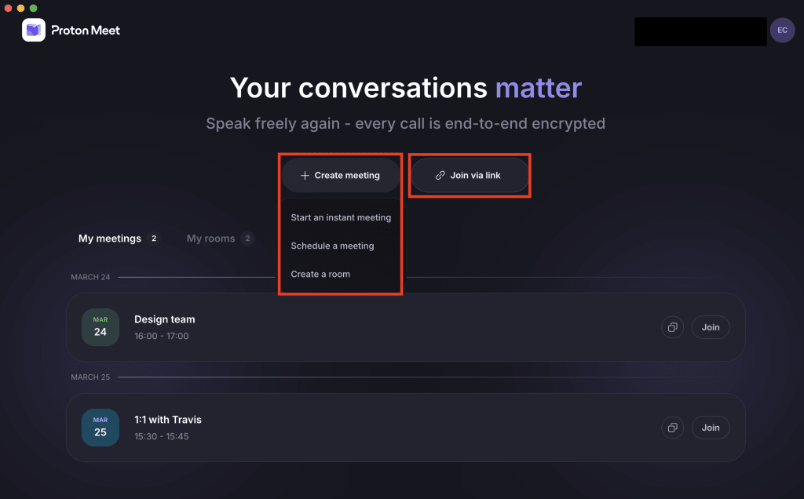The image size is (804, 499).
Task: Switch to the My rooms tab
Action: pyautogui.click(x=211, y=238)
